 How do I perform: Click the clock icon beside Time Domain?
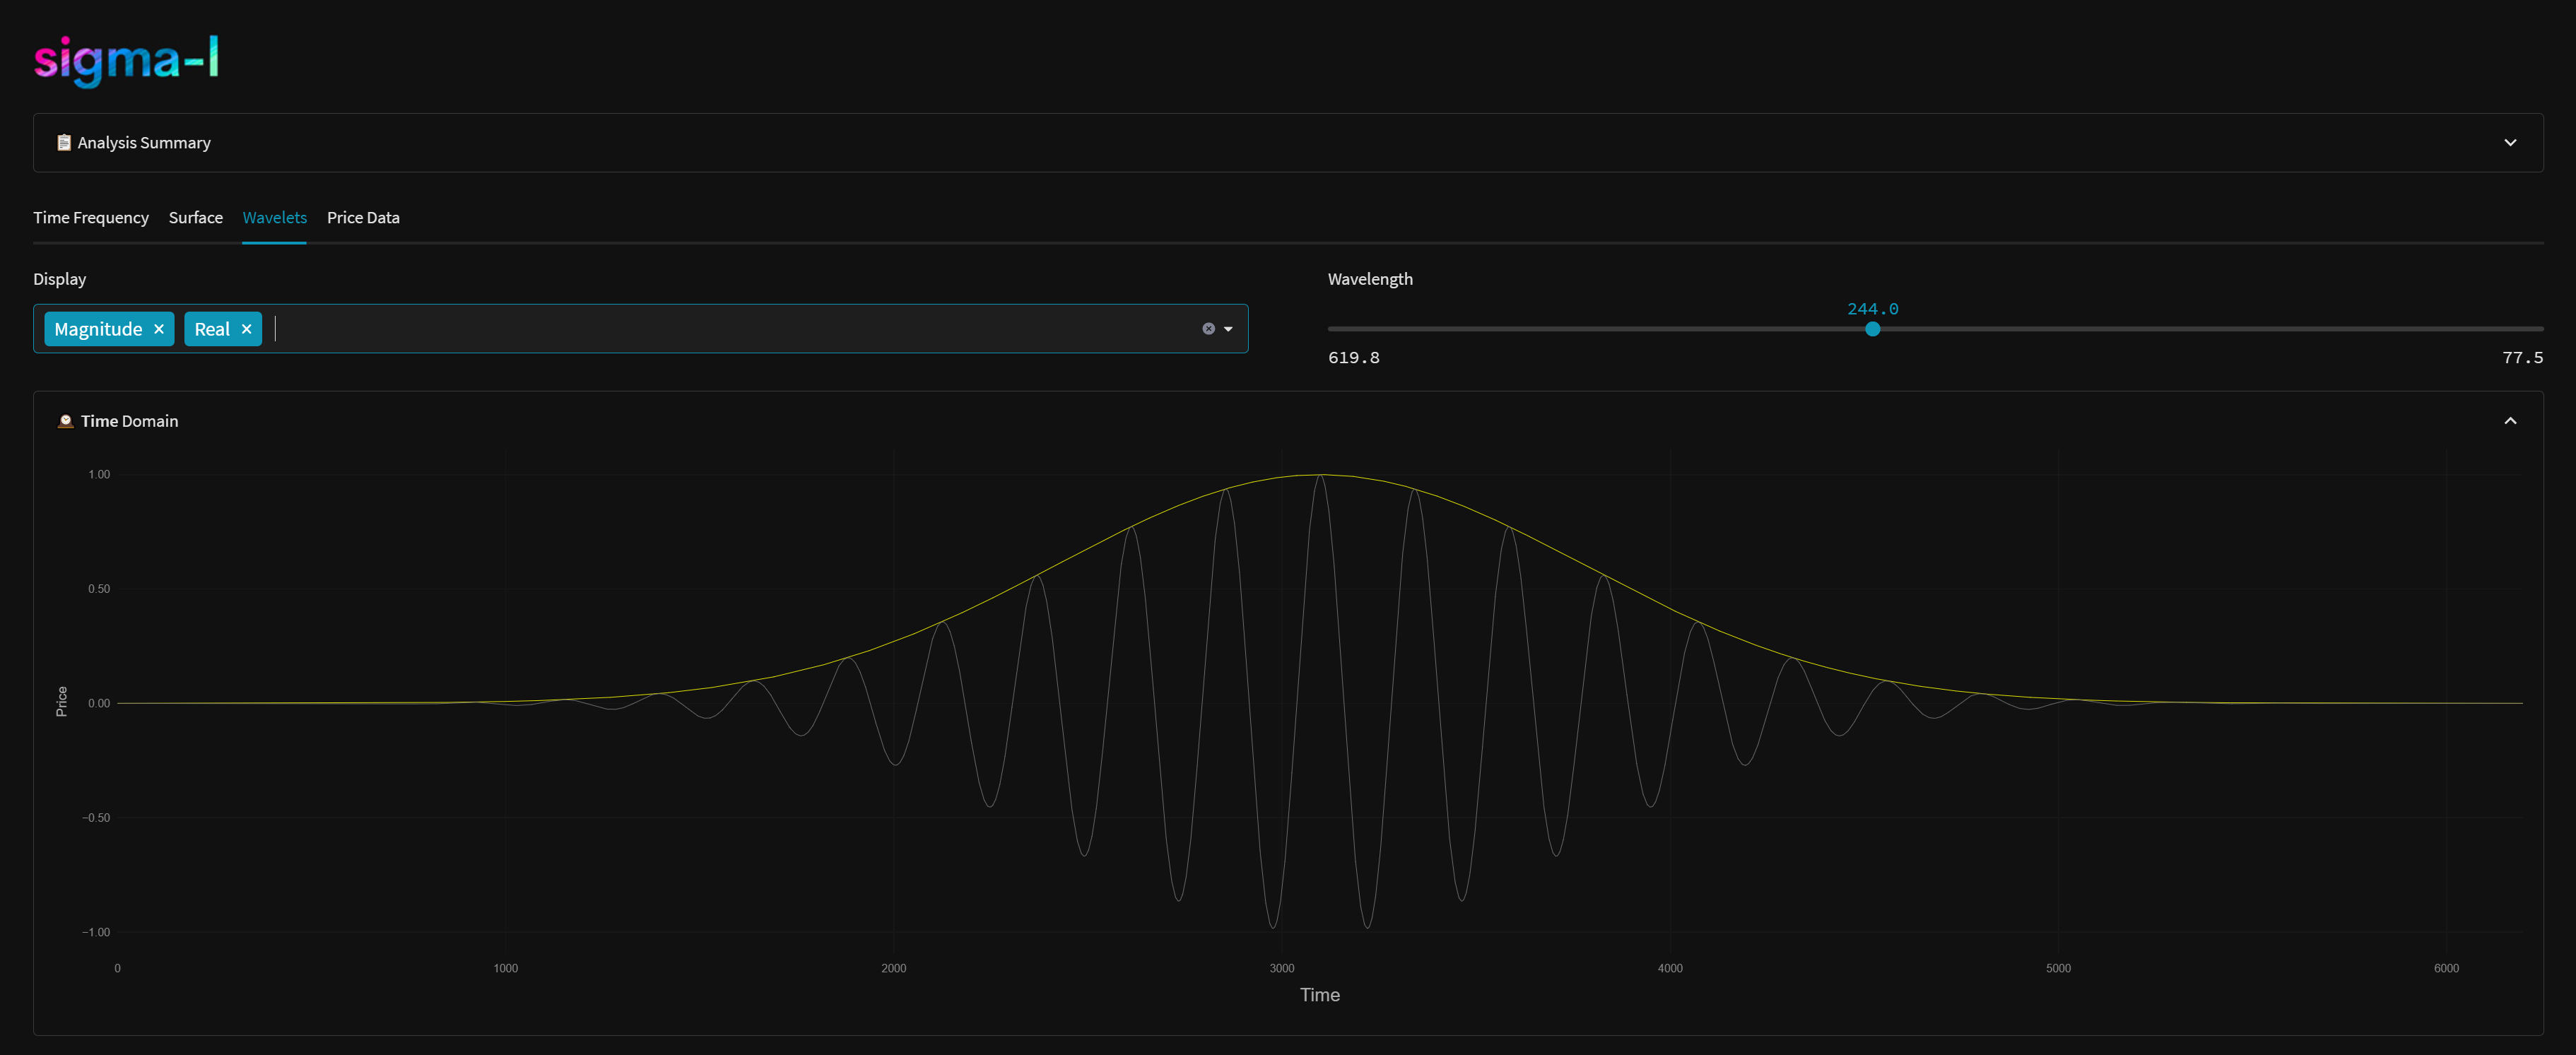(65, 421)
